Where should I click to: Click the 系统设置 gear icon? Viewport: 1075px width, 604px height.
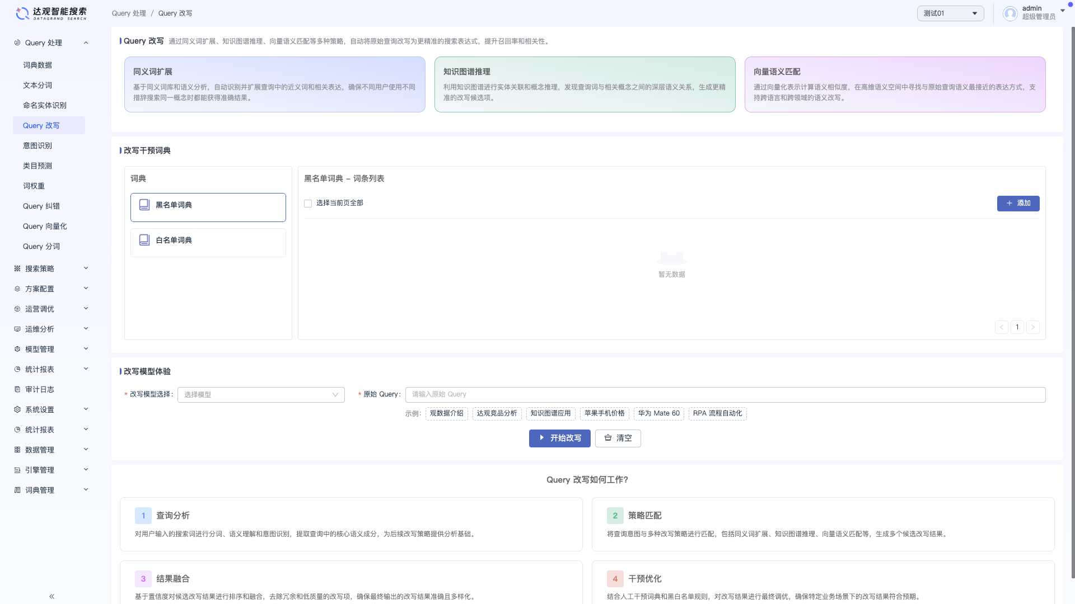tap(17, 409)
